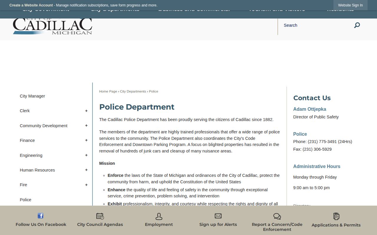Click the Sign up for Alerts envelope icon
The width and height of the screenshot is (377, 235).
point(218,216)
